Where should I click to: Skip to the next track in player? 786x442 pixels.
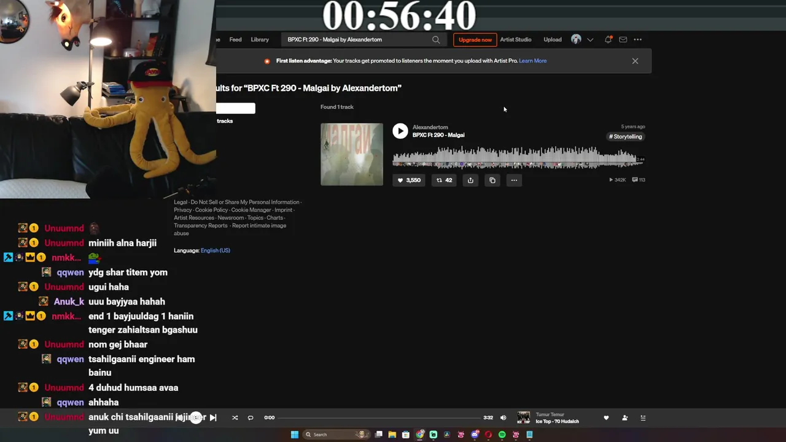pos(212,417)
